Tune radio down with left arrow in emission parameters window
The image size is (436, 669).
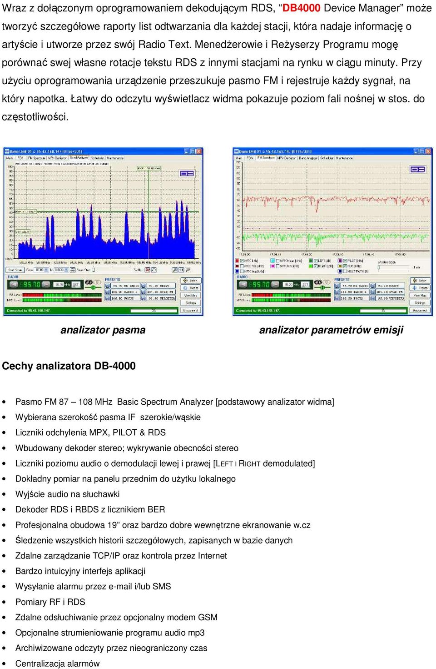click(x=243, y=285)
